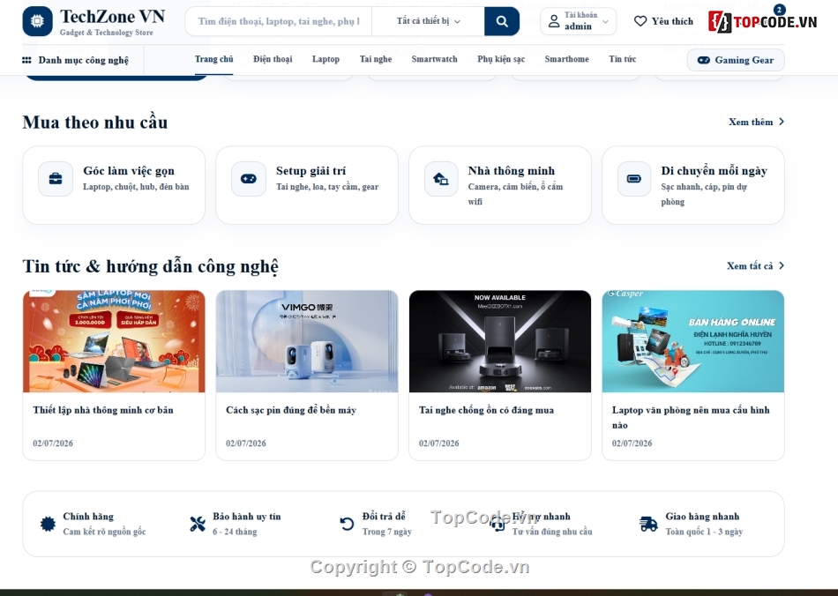Open article Tai nghe chống ồn có đáng mua
This screenshot has height=596, width=838.
pos(486,410)
